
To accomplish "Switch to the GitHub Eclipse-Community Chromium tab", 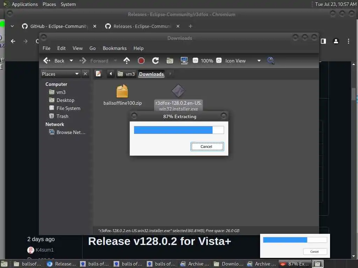I will 59,27.
